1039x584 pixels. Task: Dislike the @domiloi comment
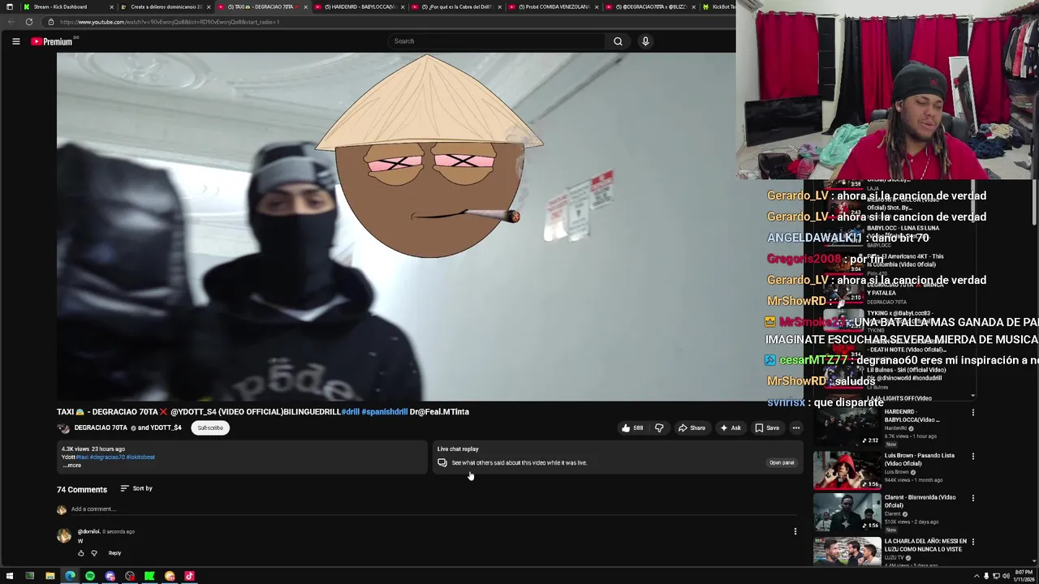(94, 553)
